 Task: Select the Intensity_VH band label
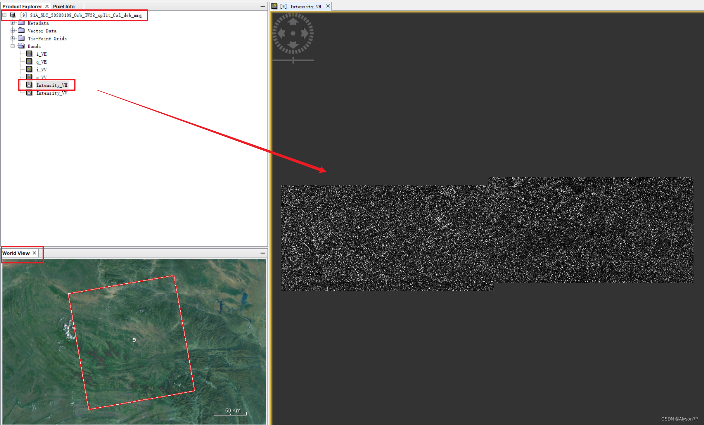52,85
